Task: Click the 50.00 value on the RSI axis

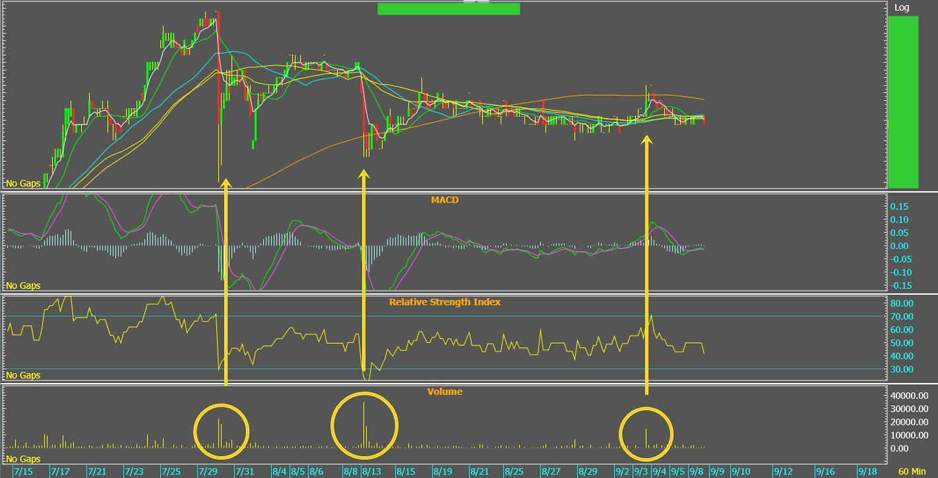Action: (902, 343)
